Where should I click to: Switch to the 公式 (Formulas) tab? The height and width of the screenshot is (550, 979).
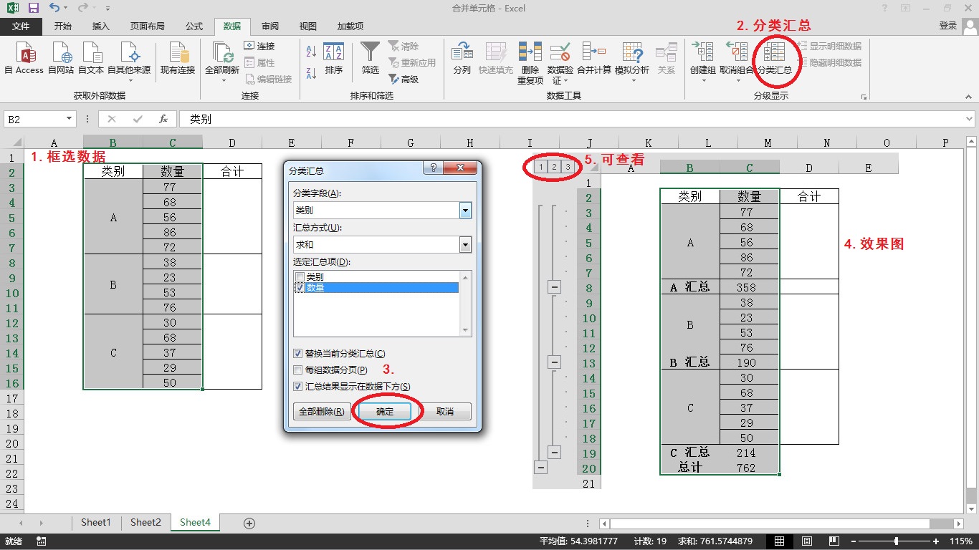(194, 26)
